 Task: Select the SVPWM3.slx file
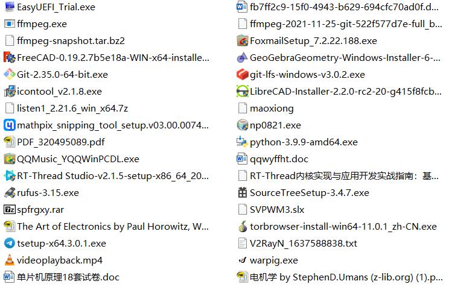coord(277,210)
